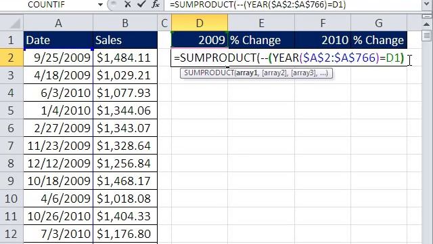Click the sales cell $1,484.11

tap(125, 58)
